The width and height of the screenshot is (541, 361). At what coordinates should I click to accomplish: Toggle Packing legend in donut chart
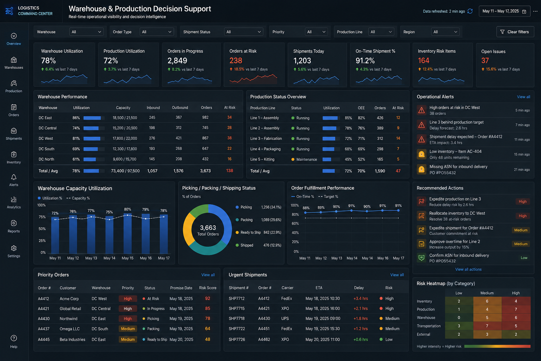click(244, 220)
